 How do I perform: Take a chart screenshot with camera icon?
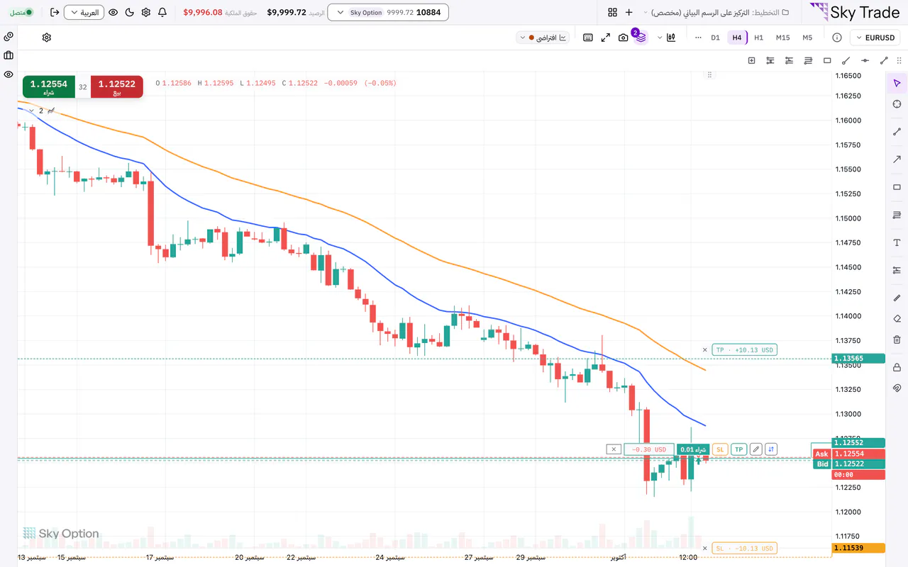pos(623,38)
